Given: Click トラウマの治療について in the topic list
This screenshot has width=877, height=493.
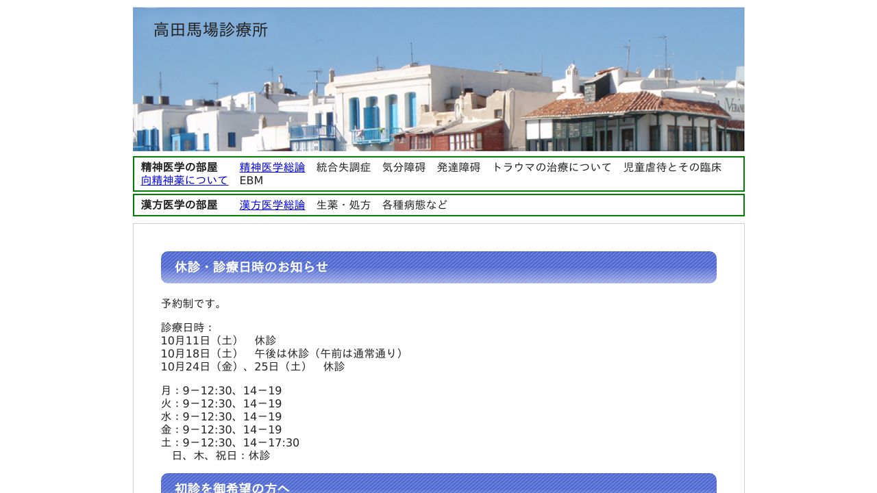Looking at the screenshot, I should coord(552,167).
